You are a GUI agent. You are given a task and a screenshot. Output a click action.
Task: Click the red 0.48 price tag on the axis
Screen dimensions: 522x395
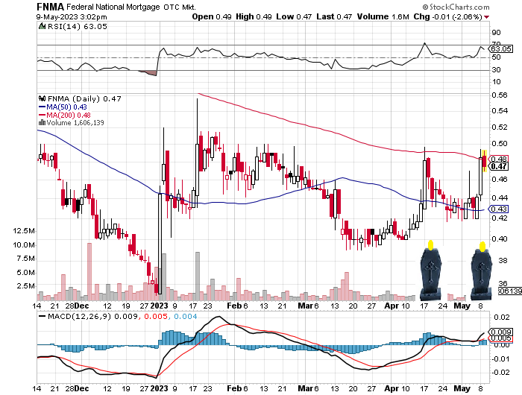(498, 159)
